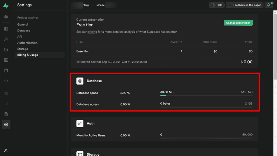Viewport: 277px width, 156px height.
Task: Open Authentication project settings
Action: tap(27, 43)
